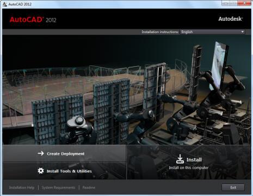Click the language dropdown arrow
253x196 pixels.
coord(242,32)
